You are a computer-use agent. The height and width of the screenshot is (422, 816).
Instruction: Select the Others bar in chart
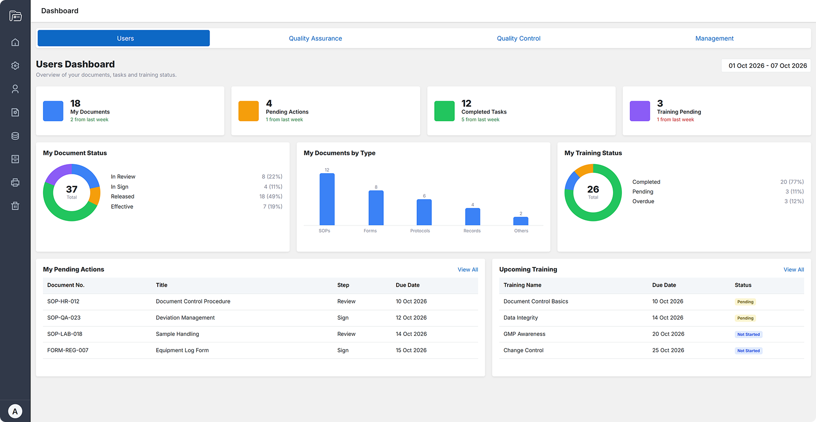521,221
